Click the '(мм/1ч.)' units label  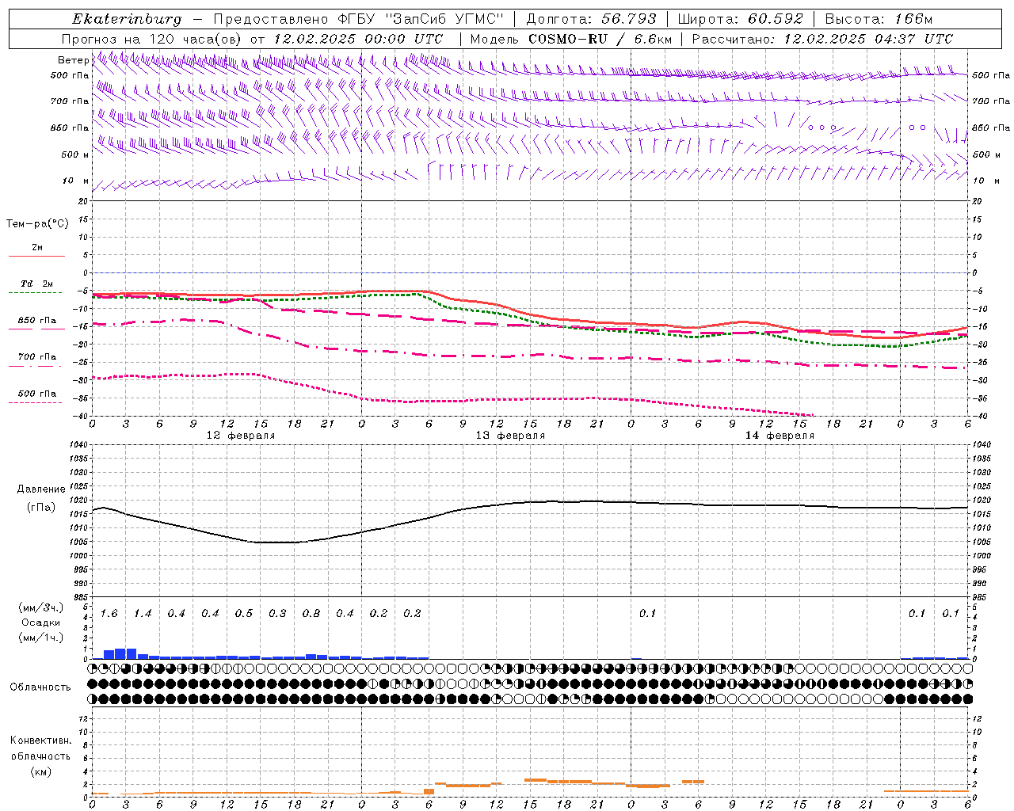coord(40,638)
